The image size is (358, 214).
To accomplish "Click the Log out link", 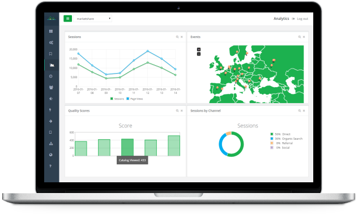I will [302, 19].
